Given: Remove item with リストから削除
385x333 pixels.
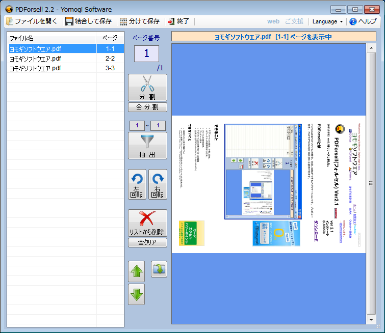Looking at the screenshot, I should pos(147,223).
